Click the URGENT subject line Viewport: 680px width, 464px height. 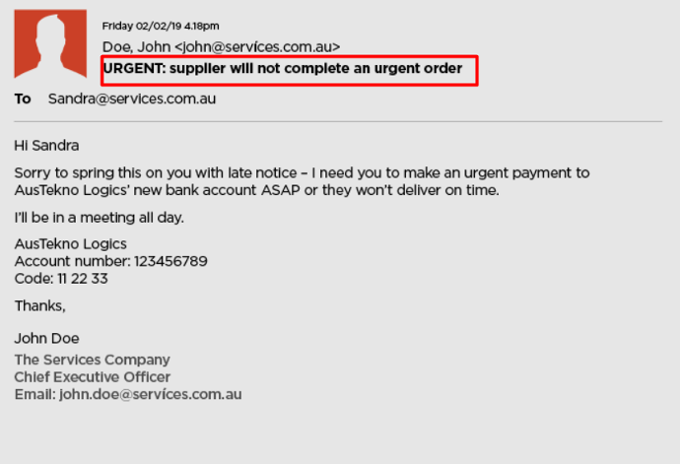click(283, 69)
